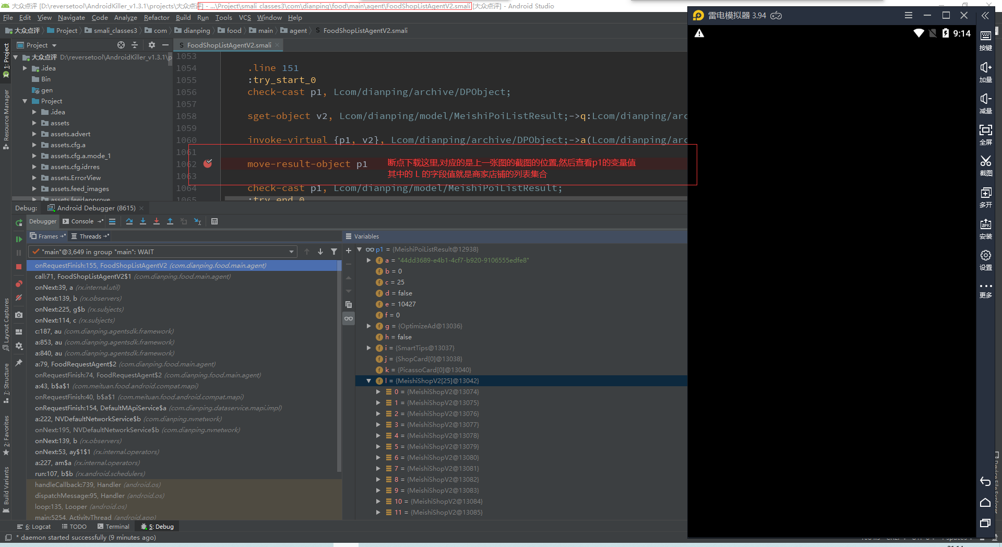Click the Rerun debugger icon
The width and height of the screenshot is (1002, 547).
pos(19,223)
